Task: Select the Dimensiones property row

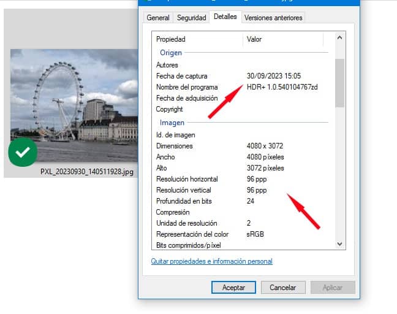Action: pos(242,146)
